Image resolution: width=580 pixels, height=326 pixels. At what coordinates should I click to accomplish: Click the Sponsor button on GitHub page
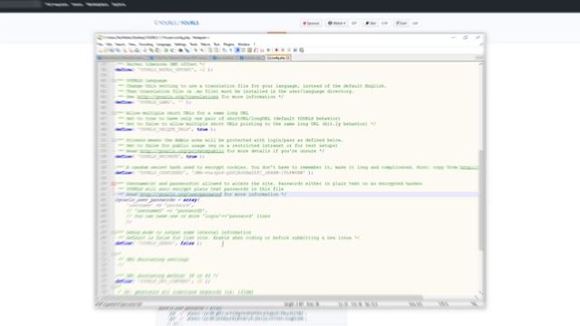311,24
